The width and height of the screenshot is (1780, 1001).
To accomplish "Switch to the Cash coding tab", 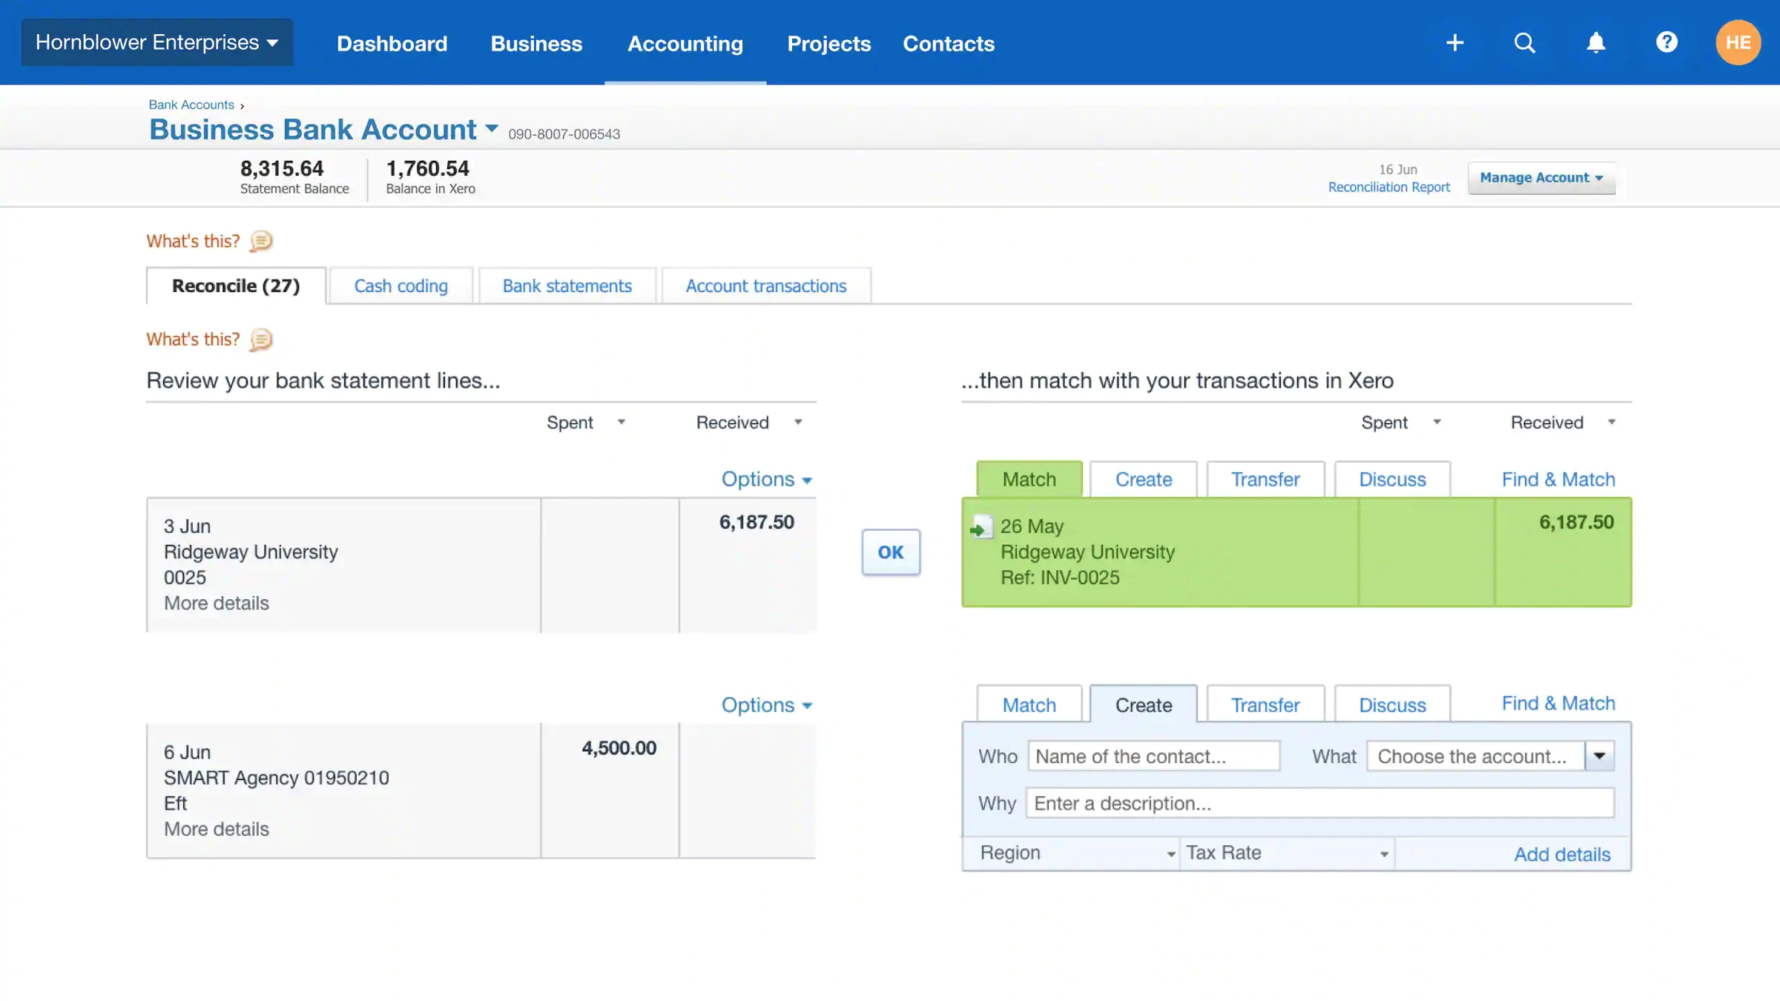I will pos(401,285).
